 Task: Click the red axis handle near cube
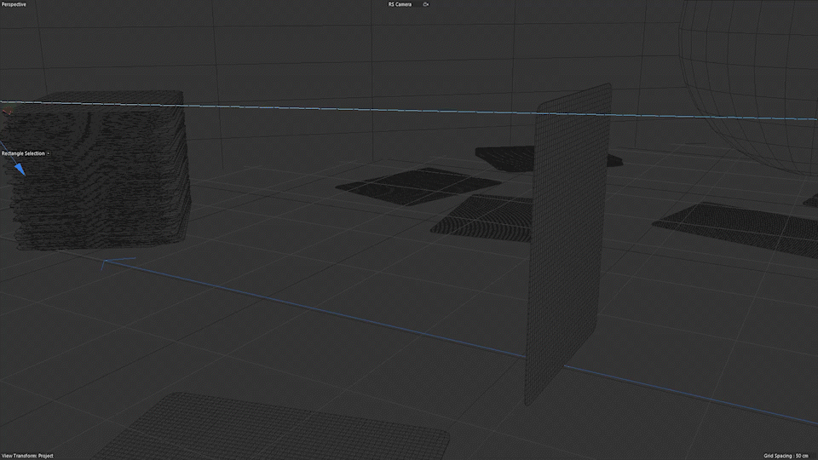pyautogui.click(x=8, y=110)
